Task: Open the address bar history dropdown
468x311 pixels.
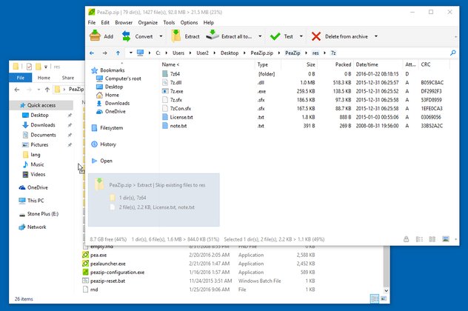Action: tap(131, 53)
